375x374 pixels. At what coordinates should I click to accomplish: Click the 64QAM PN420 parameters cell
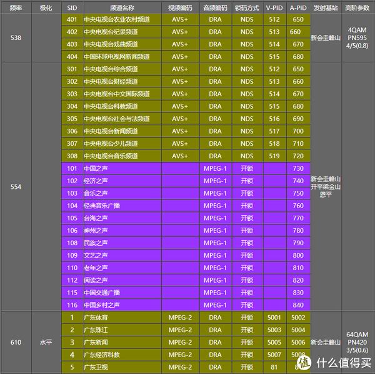pyautogui.click(x=357, y=342)
